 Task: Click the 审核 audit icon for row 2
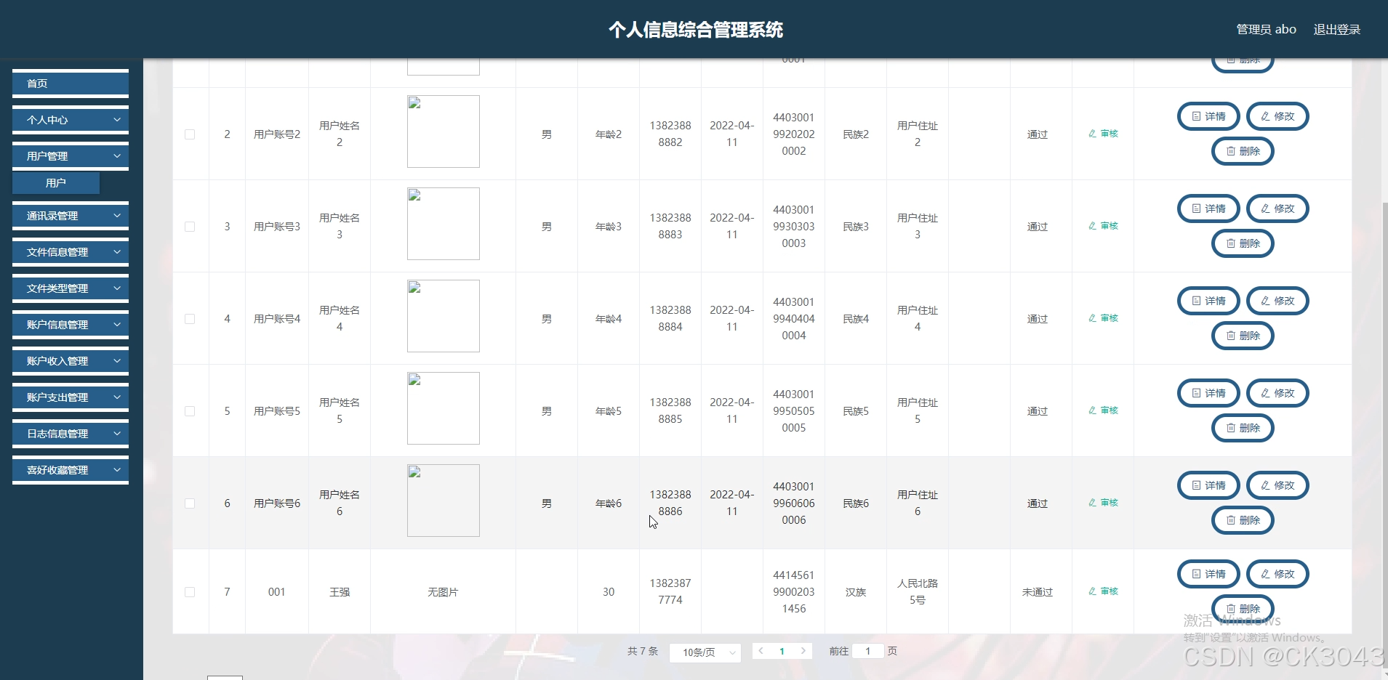1103,134
